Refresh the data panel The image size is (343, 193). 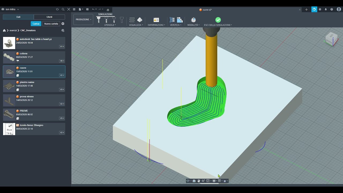pos(57,9)
